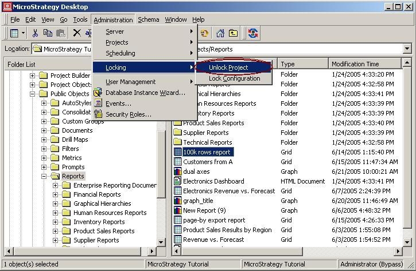
Task: Select Lock Configuration menu entry
Action: coord(234,78)
